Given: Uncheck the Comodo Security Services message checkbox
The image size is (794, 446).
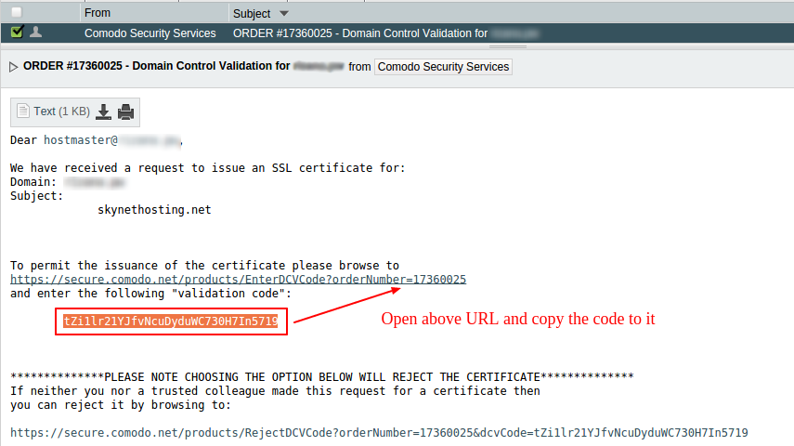Looking at the screenshot, I should click(17, 32).
